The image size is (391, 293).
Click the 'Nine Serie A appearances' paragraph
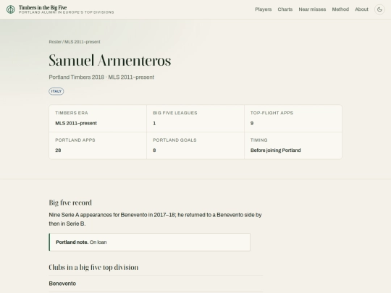pos(155,219)
